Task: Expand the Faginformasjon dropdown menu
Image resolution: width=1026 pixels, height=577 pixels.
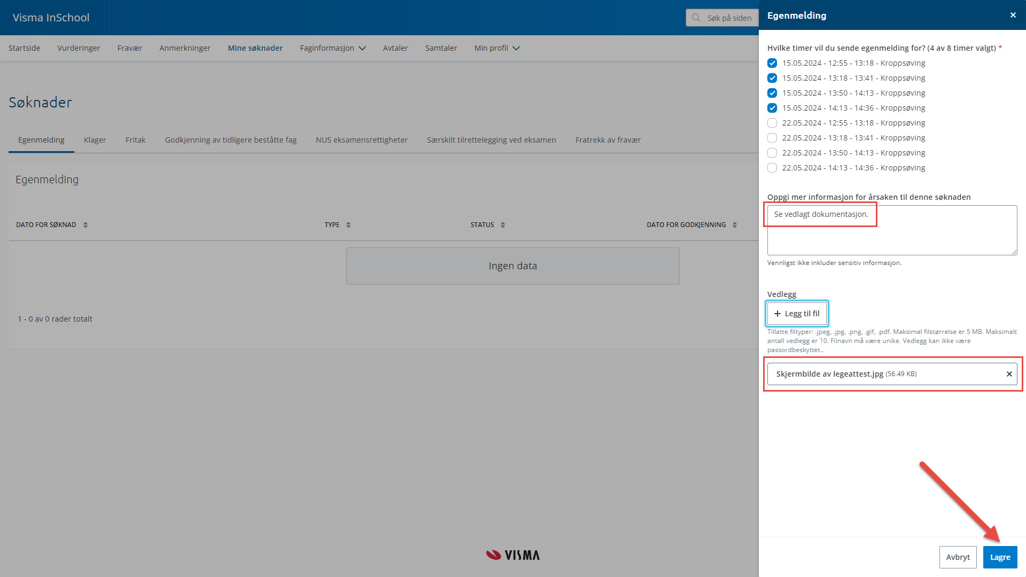Action: (x=332, y=48)
